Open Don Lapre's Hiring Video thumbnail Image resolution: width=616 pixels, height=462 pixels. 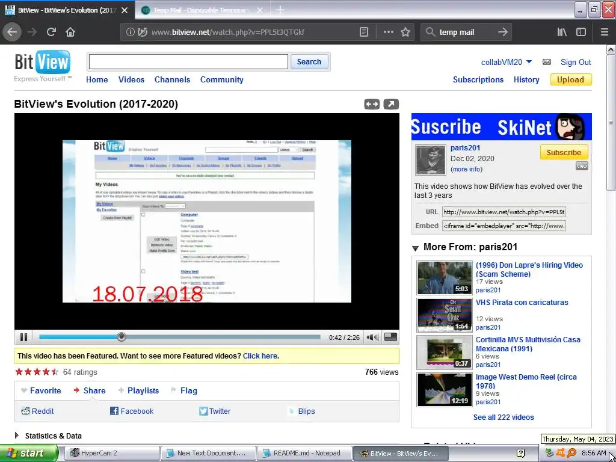(x=445, y=278)
